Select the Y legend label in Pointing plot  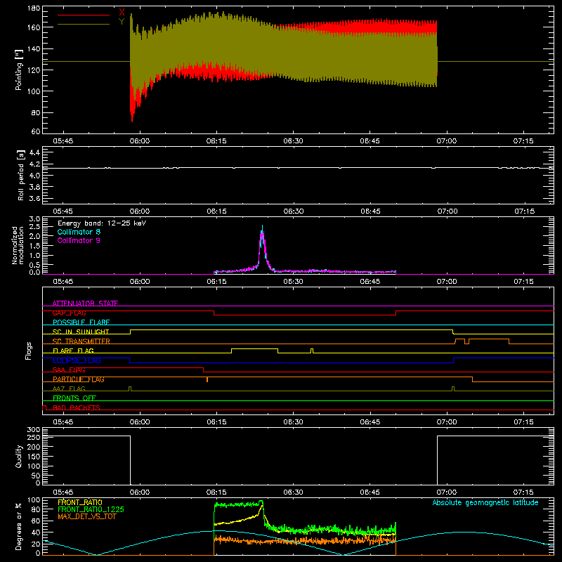click(122, 22)
